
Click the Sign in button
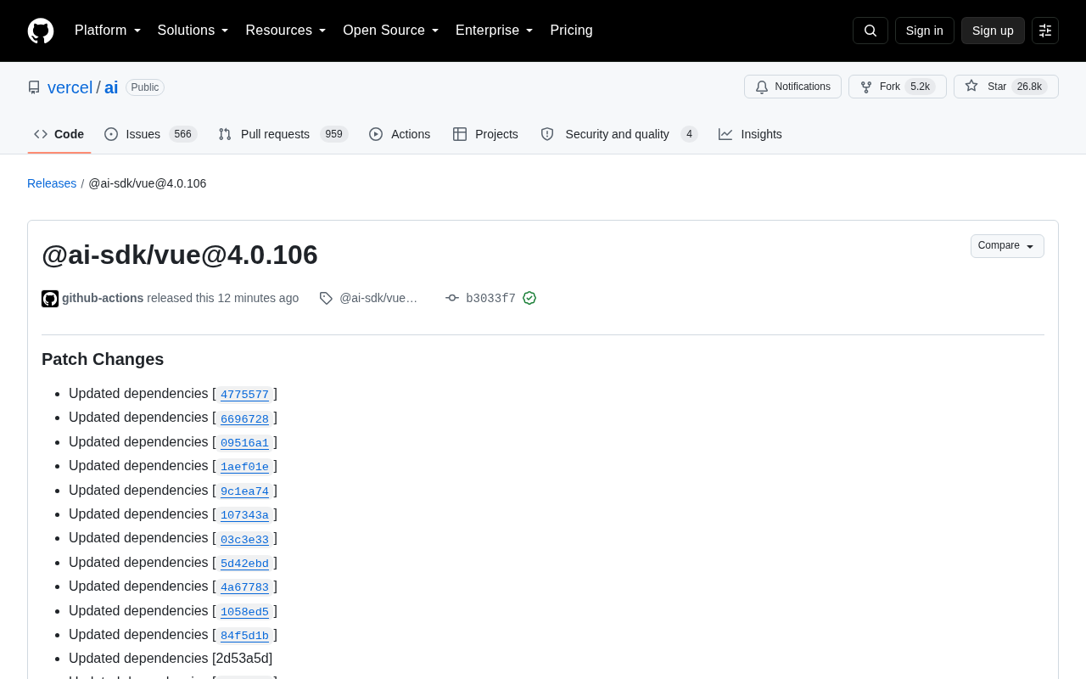(x=925, y=31)
